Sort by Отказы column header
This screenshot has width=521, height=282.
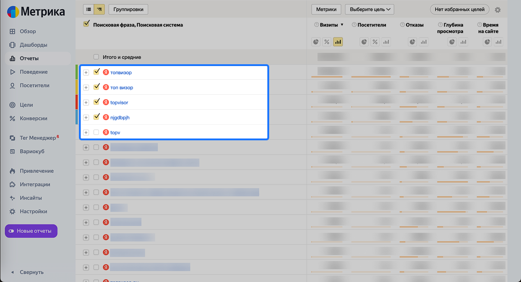(x=414, y=25)
